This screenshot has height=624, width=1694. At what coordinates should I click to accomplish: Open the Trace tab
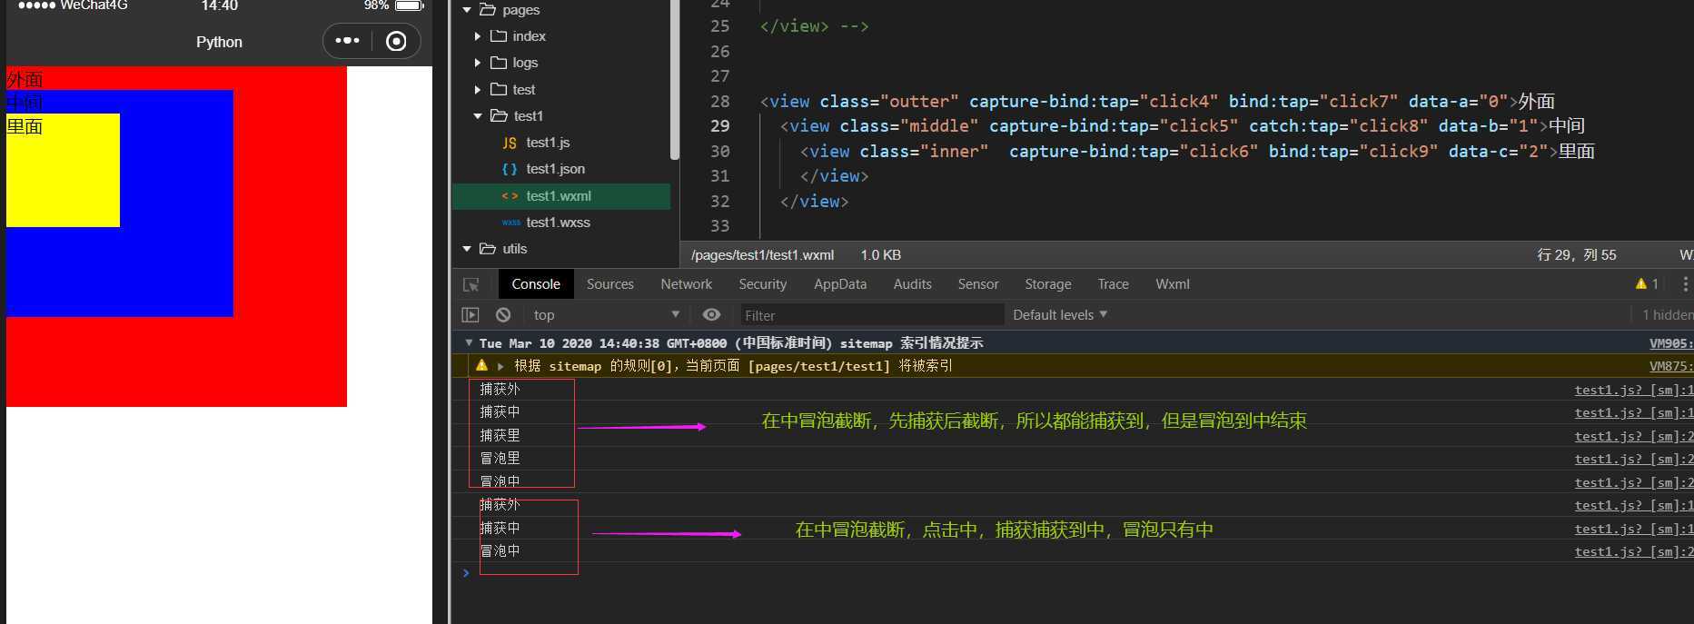tap(1114, 284)
